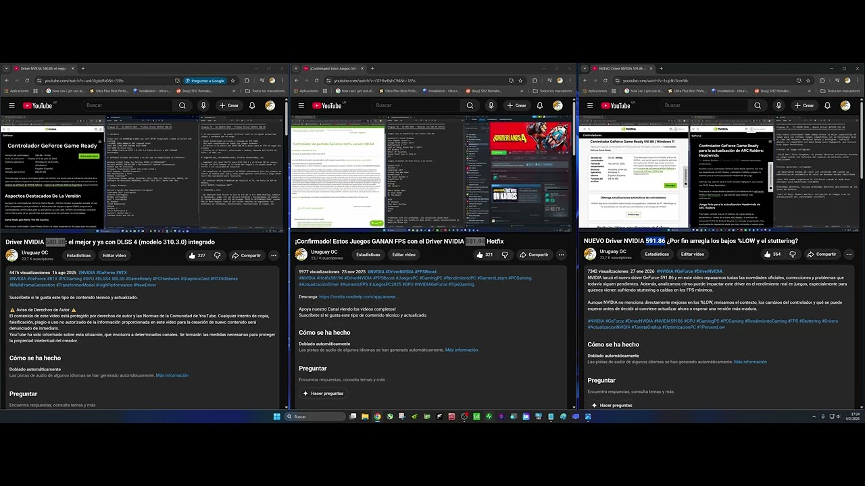Open Crear menu in middle window
865x486 pixels.
pos(516,105)
